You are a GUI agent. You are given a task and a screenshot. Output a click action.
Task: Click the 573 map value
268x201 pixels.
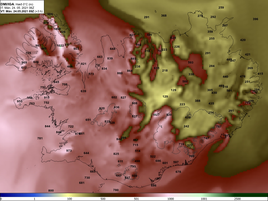pyautogui.click(x=91, y=74)
